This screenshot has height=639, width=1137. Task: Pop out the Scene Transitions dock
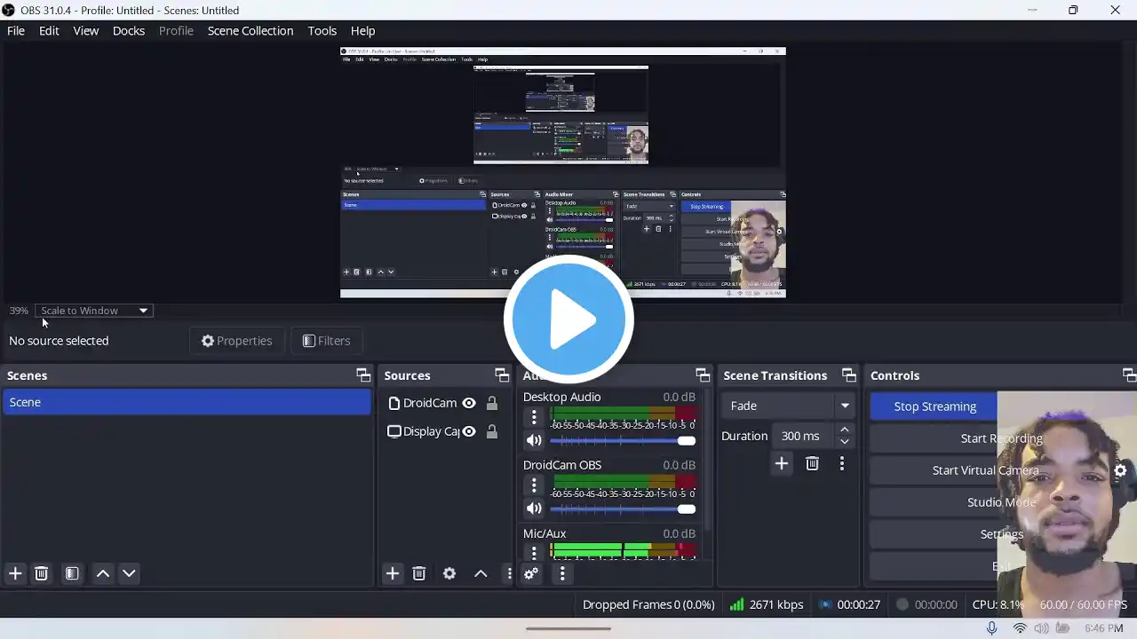849,375
